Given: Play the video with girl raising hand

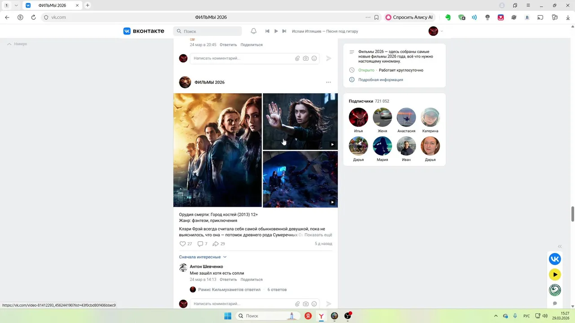Looking at the screenshot, I should (x=300, y=121).
